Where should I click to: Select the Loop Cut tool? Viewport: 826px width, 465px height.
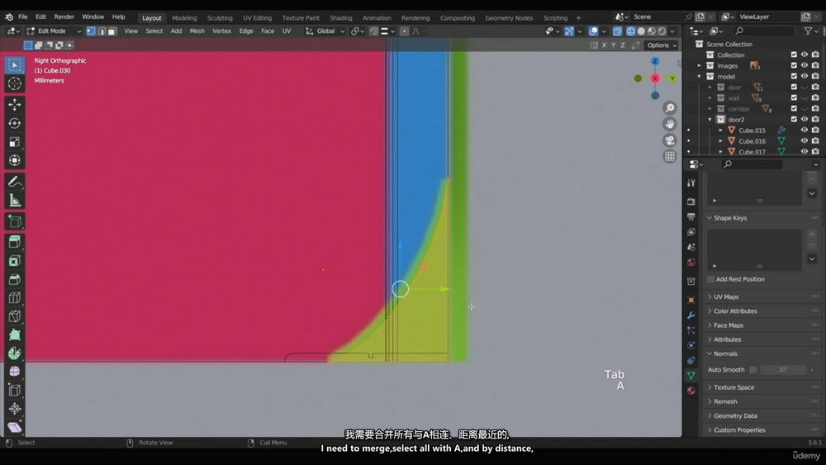[x=14, y=298]
